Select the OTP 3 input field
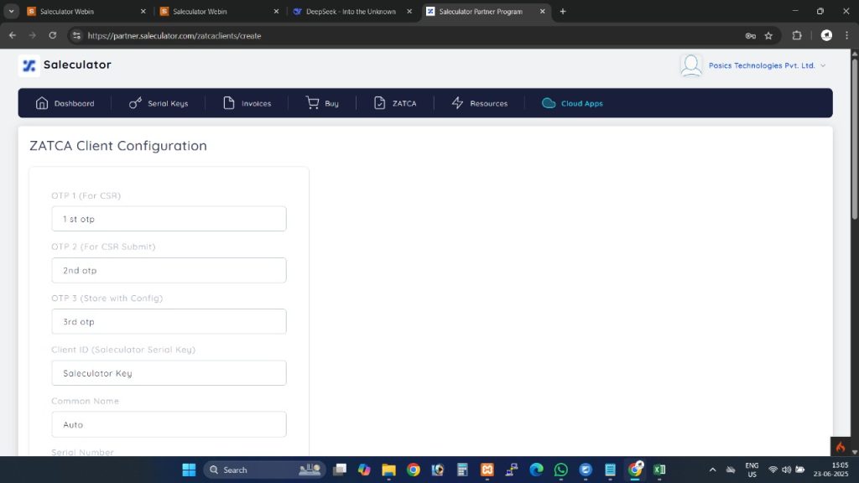 point(169,322)
